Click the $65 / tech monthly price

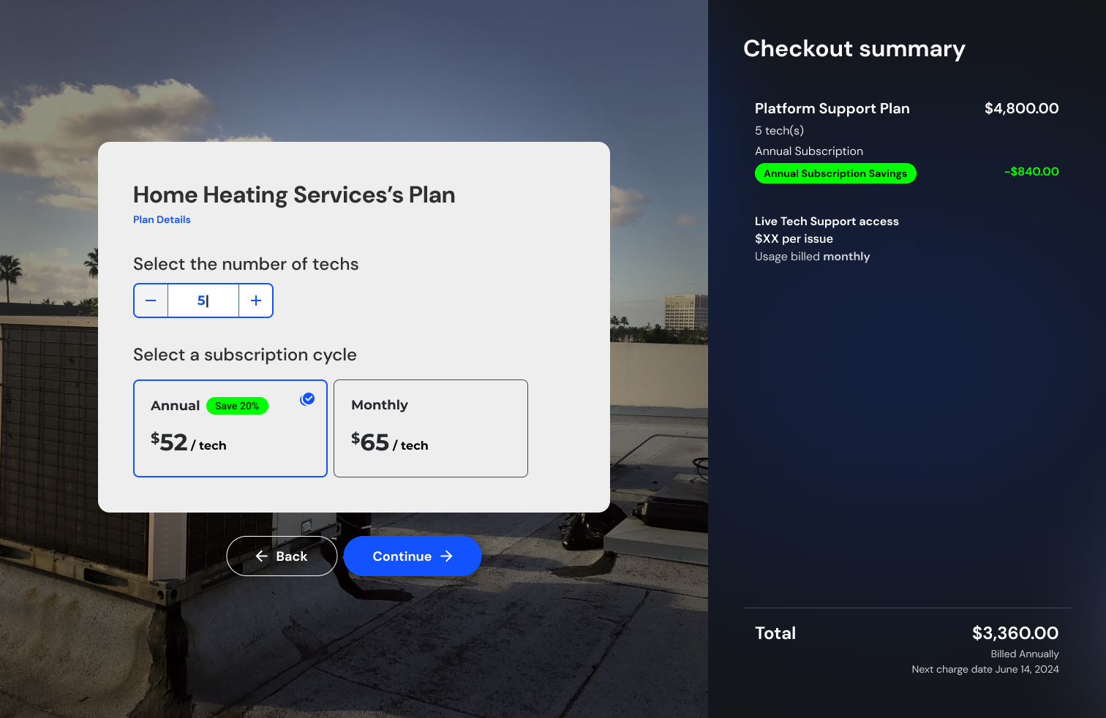390,442
